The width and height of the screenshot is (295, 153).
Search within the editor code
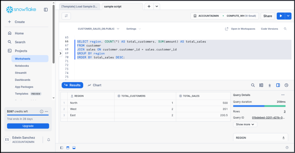285,29
